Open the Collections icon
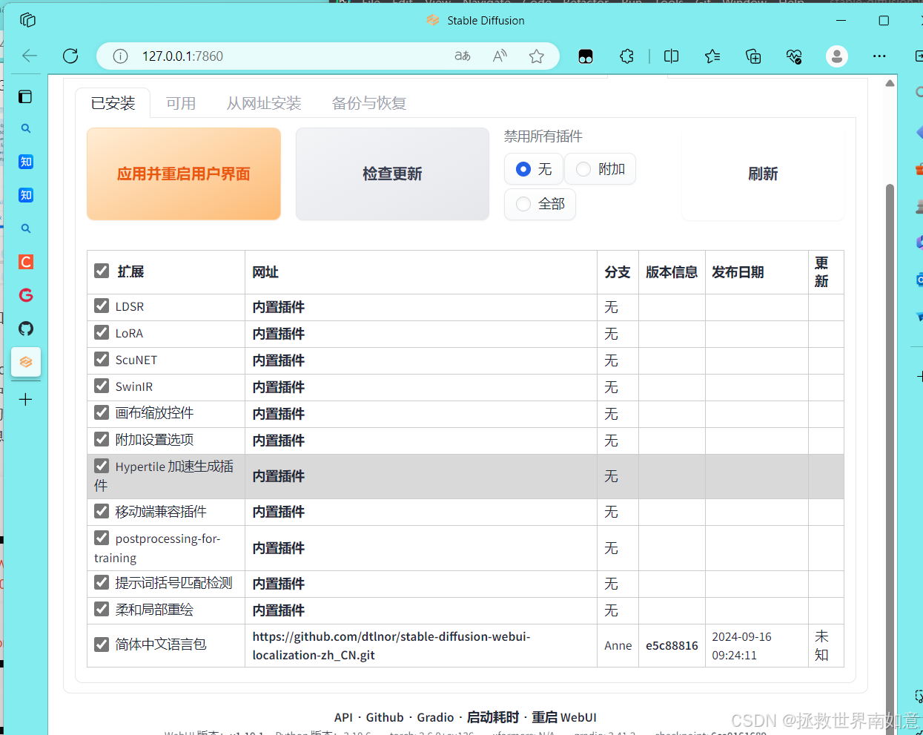 pos(753,56)
